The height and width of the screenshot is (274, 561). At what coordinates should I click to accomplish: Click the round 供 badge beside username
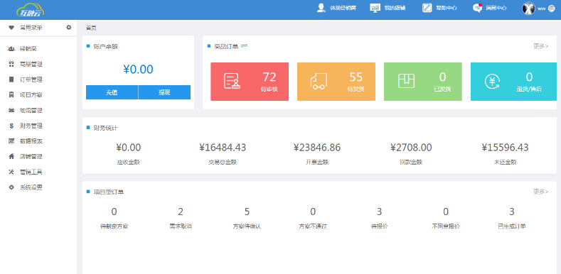point(551,9)
